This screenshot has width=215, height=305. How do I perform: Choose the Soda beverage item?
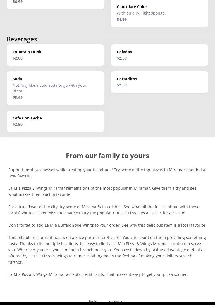click(55, 88)
